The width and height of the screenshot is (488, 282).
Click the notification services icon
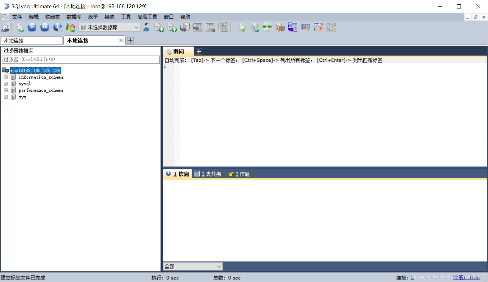[306, 27]
